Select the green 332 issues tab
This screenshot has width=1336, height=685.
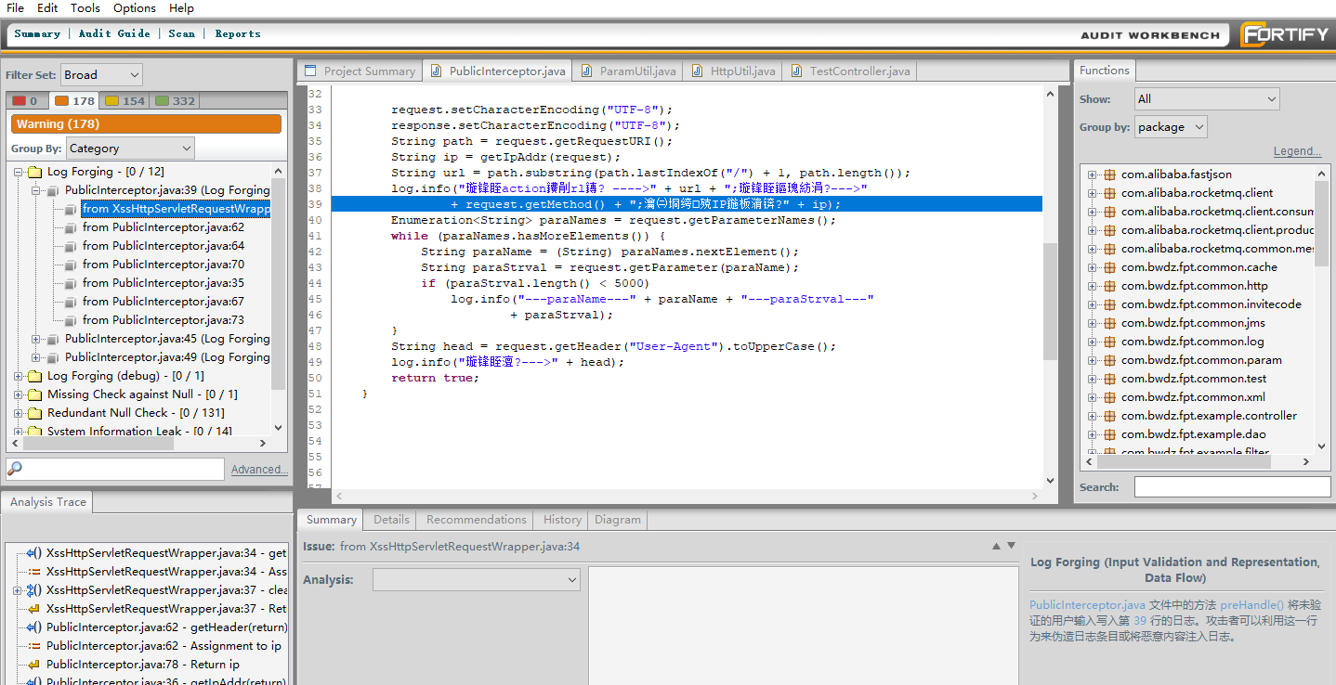tap(175, 100)
